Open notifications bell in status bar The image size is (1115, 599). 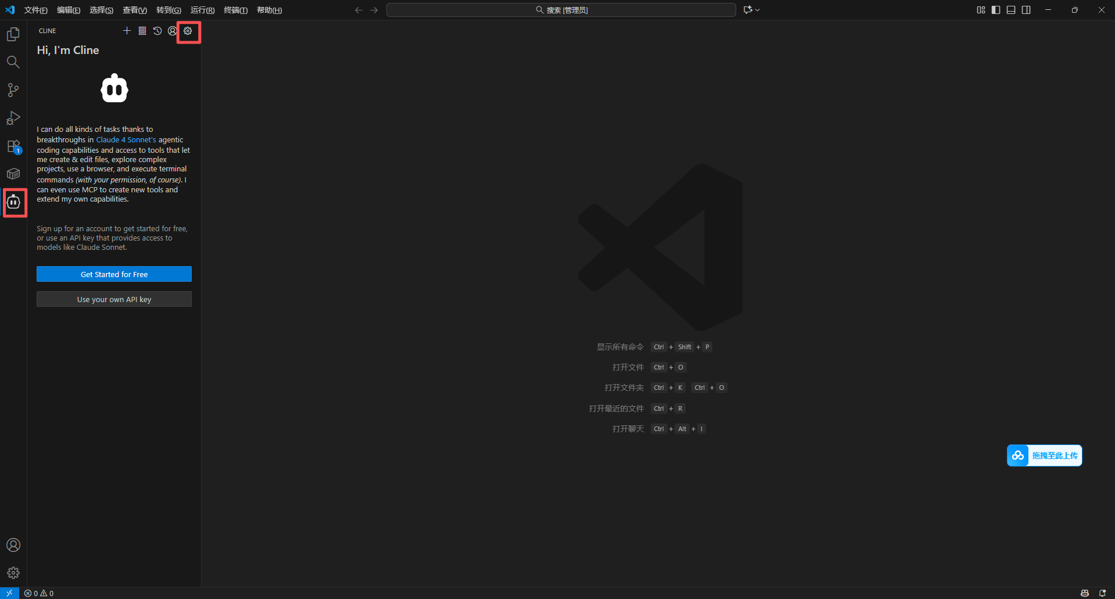pyautogui.click(x=1102, y=593)
